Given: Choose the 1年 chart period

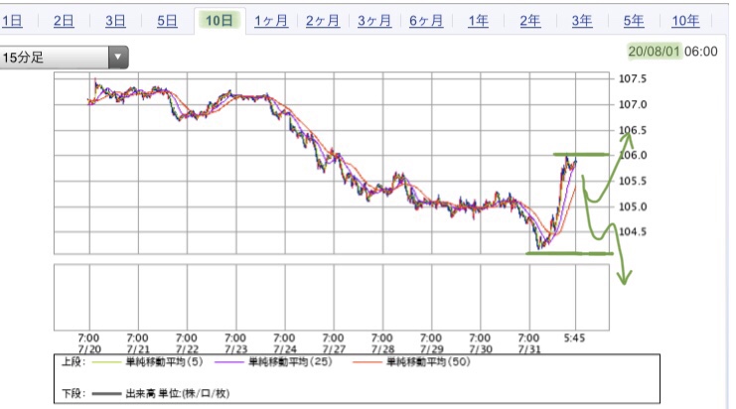Looking at the screenshot, I should 478,21.
